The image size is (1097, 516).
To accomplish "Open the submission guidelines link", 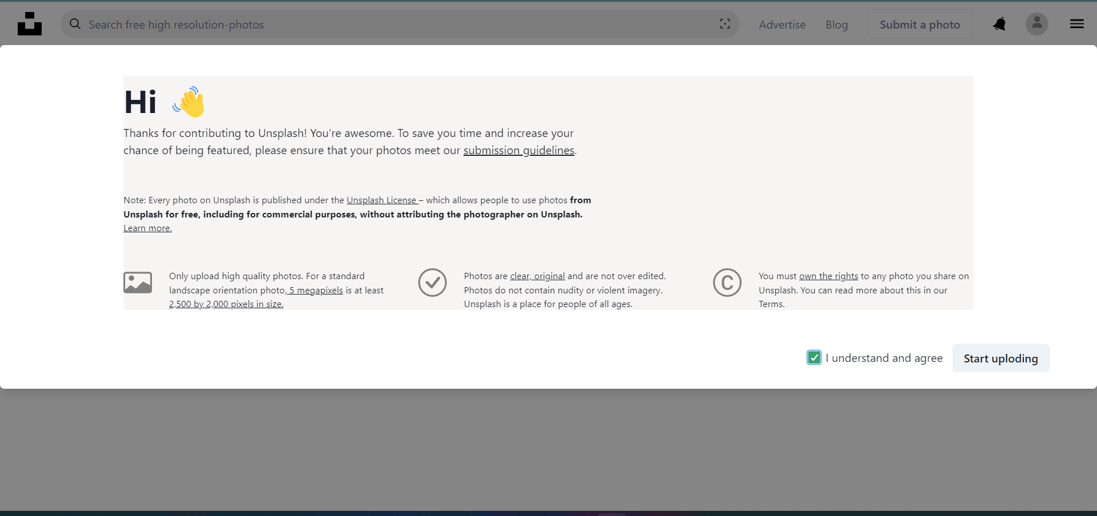I will pyautogui.click(x=519, y=150).
